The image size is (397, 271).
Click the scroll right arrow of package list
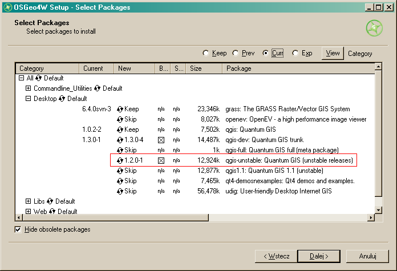[371, 217]
